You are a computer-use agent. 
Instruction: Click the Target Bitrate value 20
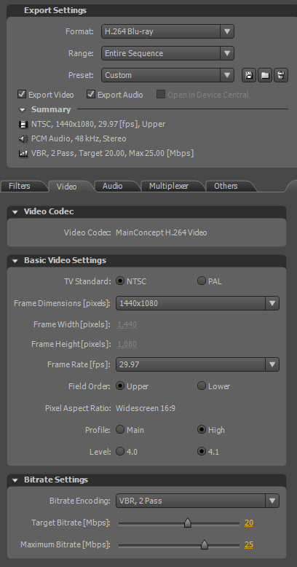(x=248, y=523)
